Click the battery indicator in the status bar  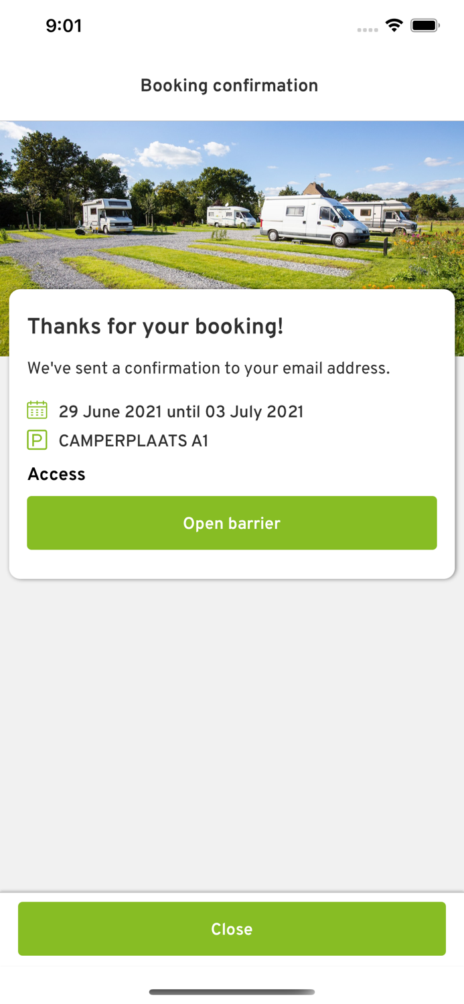[424, 24]
